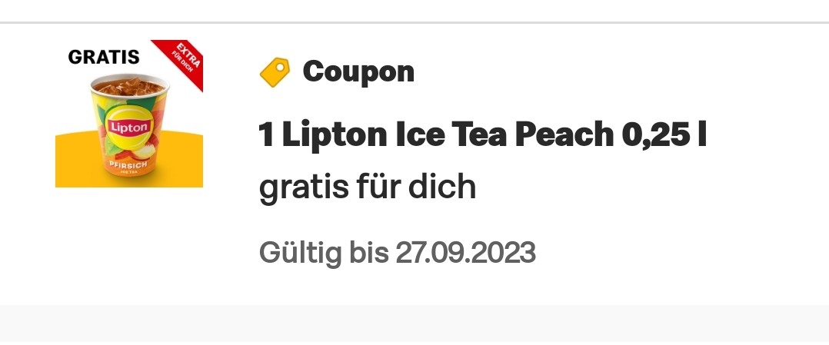The width and height of the screenshot is (829, 345).
Task: Tap the PFIRSICH label on the cup
Action: pyautogui.click(x=128, y=165)
